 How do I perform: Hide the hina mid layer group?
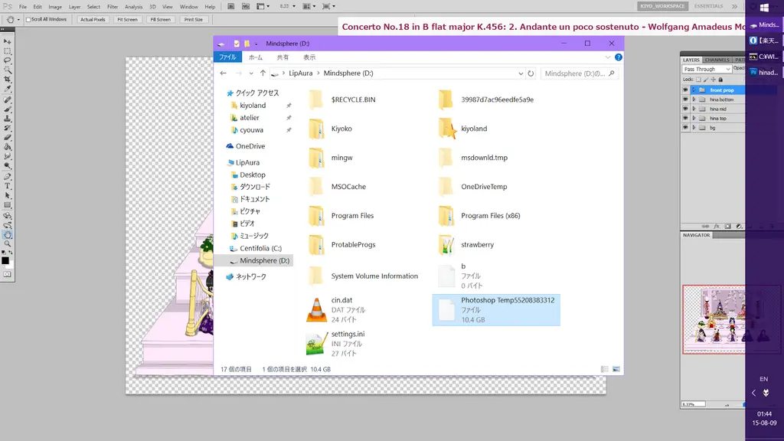point(685,109)
